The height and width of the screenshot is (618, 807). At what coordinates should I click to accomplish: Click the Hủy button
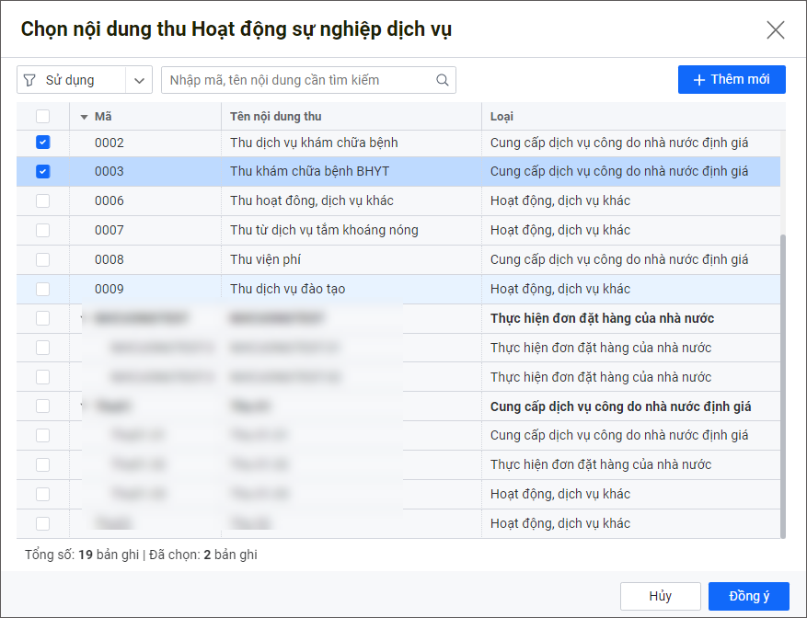point(660,596)
